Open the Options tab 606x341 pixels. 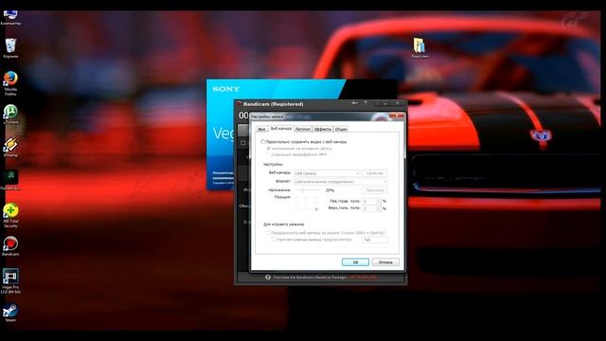click(x=341, y=129)
